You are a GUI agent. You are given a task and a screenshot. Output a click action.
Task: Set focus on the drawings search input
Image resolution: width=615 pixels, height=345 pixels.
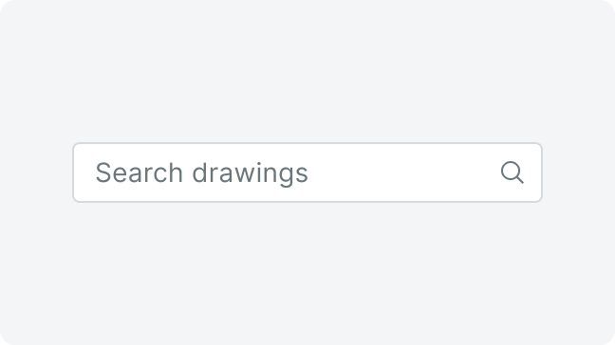click(307, 172)
